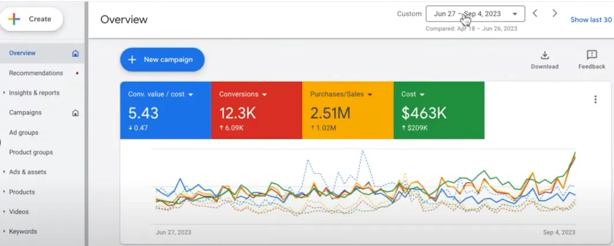Viewport: 614px width, 246px height.
Task: Open the Cost metric dropdown
Action: (422, 94)
